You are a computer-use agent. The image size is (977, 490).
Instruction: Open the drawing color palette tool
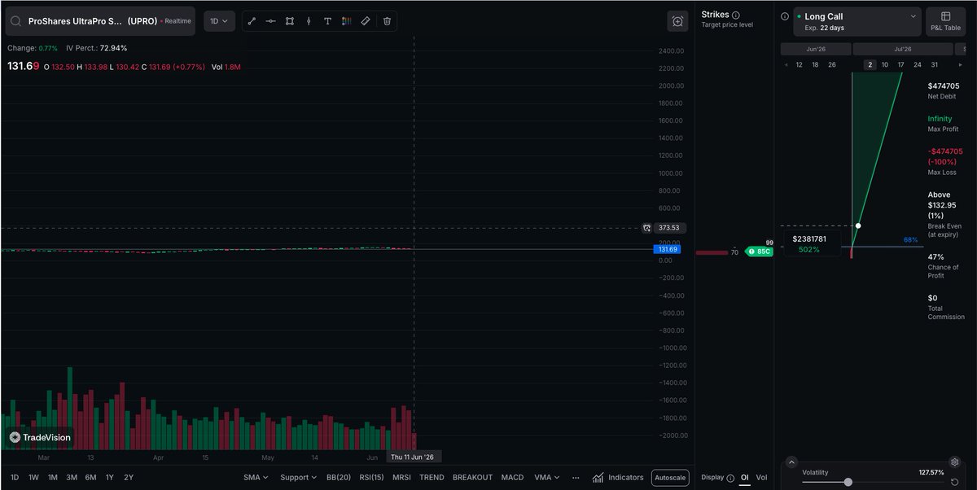346,21
